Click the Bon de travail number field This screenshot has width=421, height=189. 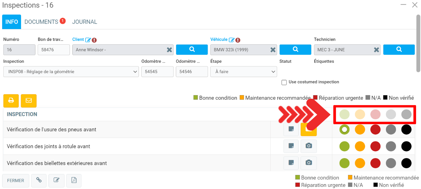tap(54, 50)
